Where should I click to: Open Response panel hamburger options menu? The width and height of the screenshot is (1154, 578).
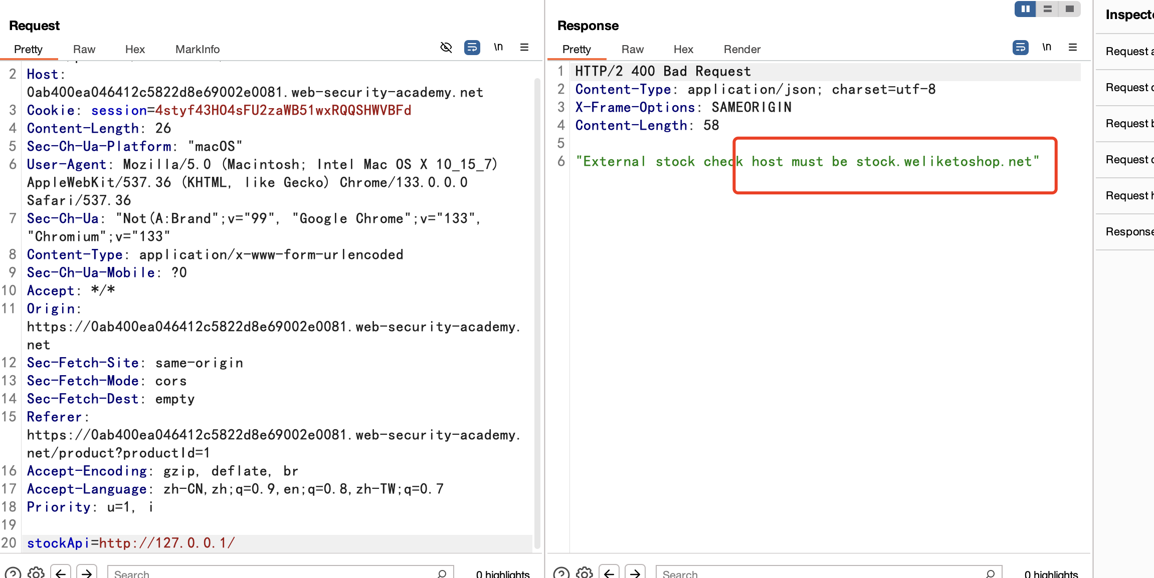pyautogui.click(x=1073, y=48)
